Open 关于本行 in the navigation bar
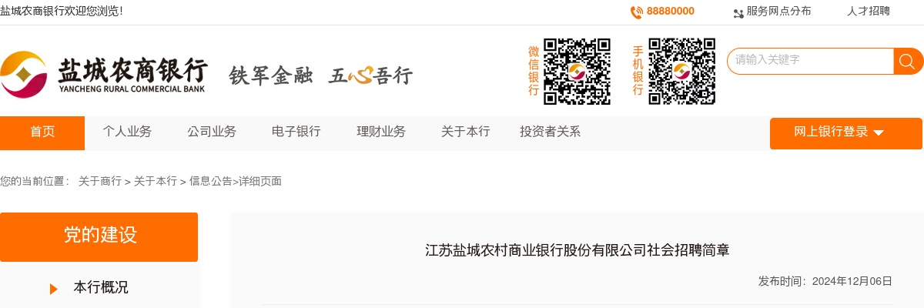 pyautogui.click(x=466, y=132)
